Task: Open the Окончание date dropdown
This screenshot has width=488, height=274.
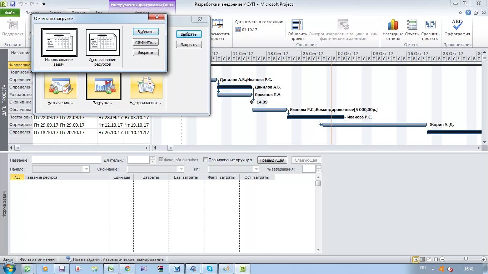Action: point(181,169)
